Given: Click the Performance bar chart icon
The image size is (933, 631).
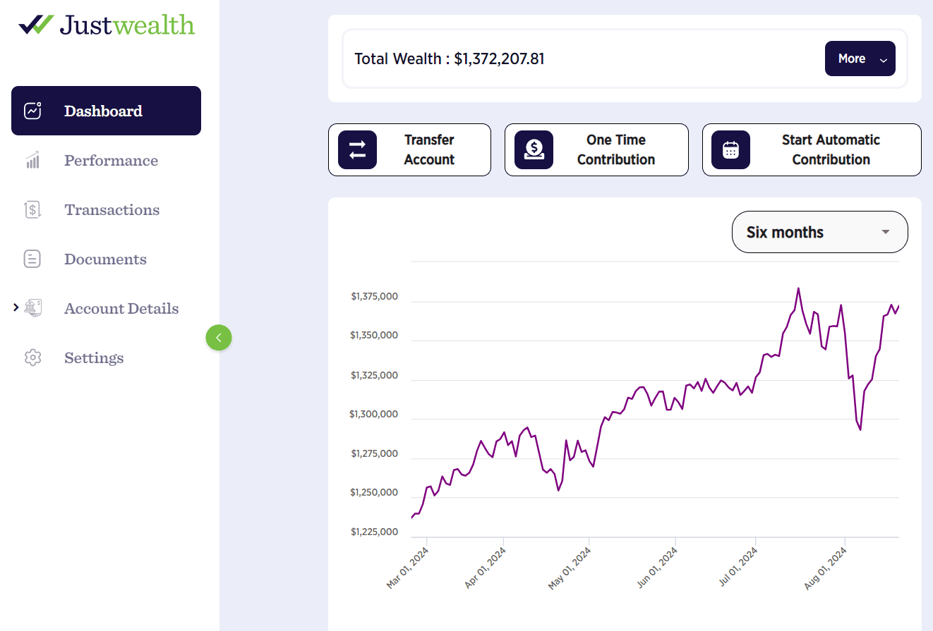Looking at the screenshot, I should (x=32, y=161).
